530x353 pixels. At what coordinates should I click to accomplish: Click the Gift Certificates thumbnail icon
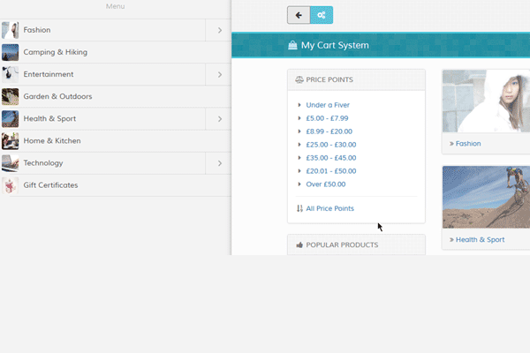pos(10,185)
